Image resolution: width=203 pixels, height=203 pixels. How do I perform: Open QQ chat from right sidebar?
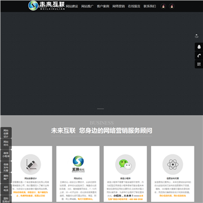tap(199, 47)
